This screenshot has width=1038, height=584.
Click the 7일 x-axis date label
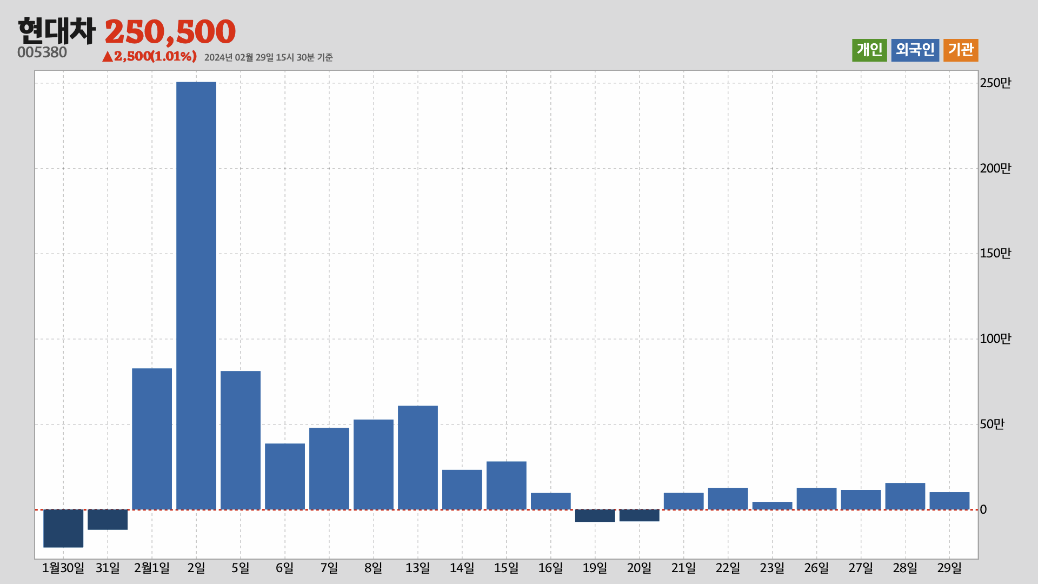click(329, 568)
